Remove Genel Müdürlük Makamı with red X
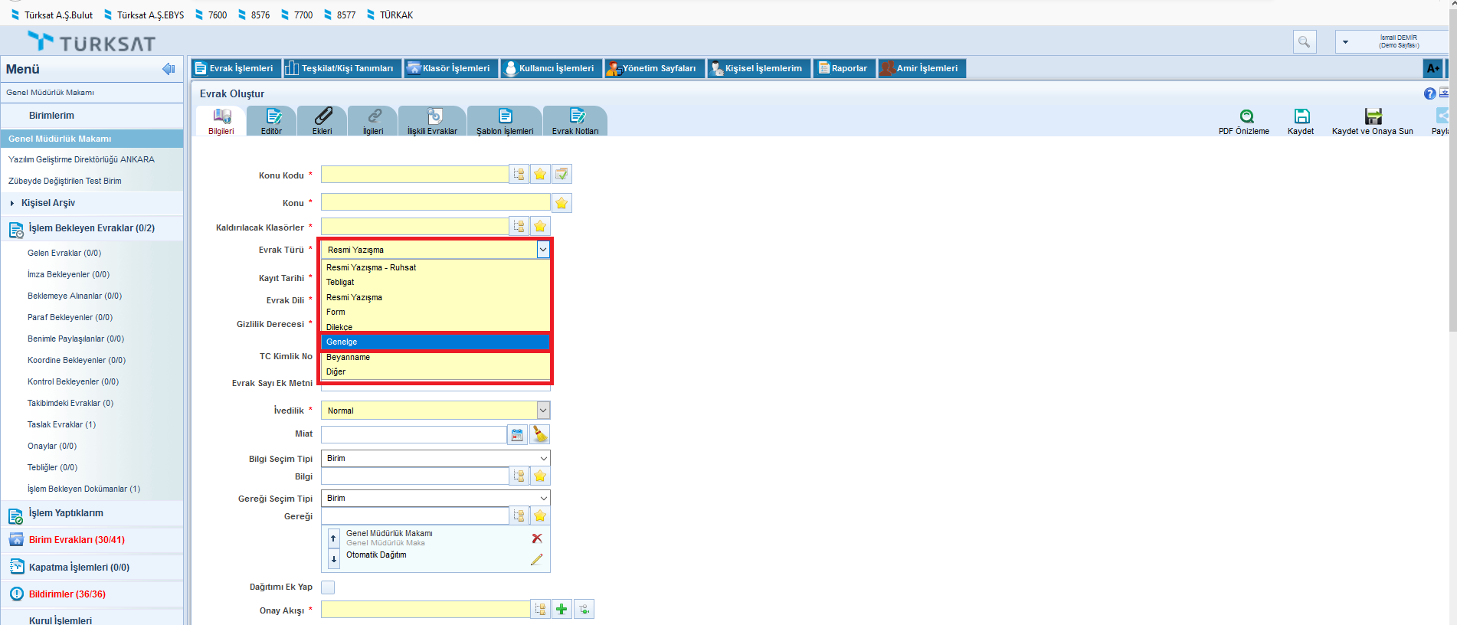 (537, 538)
